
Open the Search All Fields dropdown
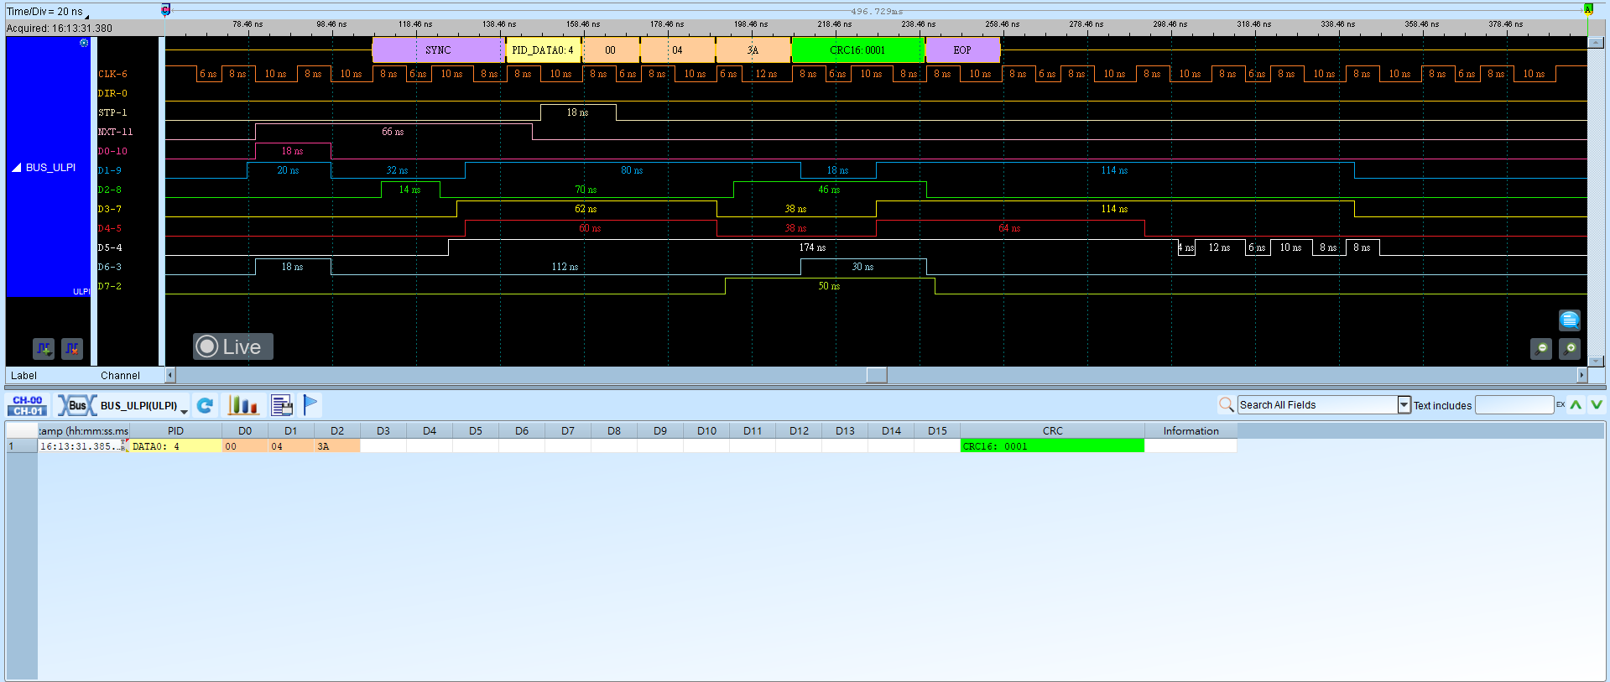point(1404,405)
